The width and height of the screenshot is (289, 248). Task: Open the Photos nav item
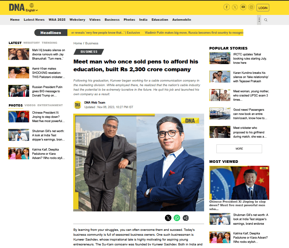click(129, 20)
